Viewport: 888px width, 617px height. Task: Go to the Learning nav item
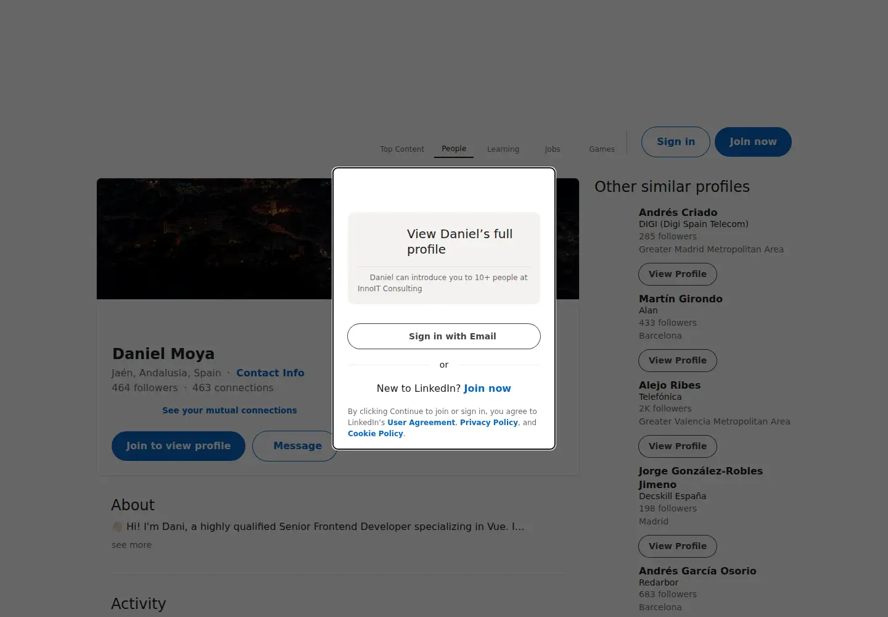tap(503, 149)
